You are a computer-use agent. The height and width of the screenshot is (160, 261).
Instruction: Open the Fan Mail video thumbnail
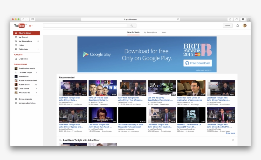click(221, 115)
